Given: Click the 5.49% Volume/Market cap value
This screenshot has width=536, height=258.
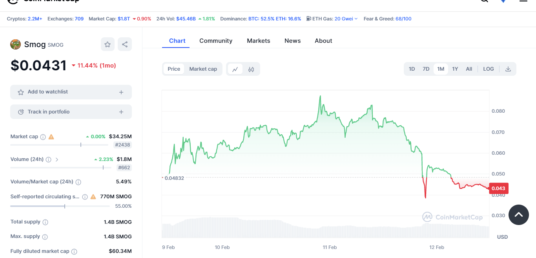Looking at the screenshot, I should (x=124, y=182).
